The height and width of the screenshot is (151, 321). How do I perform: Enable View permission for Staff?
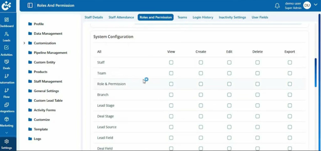coord(171,62)
